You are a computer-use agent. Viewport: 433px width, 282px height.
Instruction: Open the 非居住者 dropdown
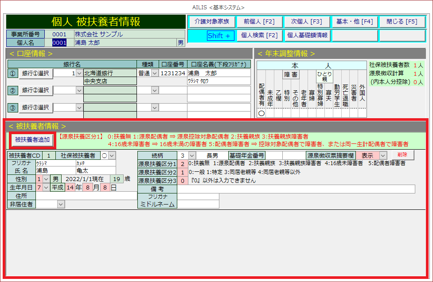point(61,204)
